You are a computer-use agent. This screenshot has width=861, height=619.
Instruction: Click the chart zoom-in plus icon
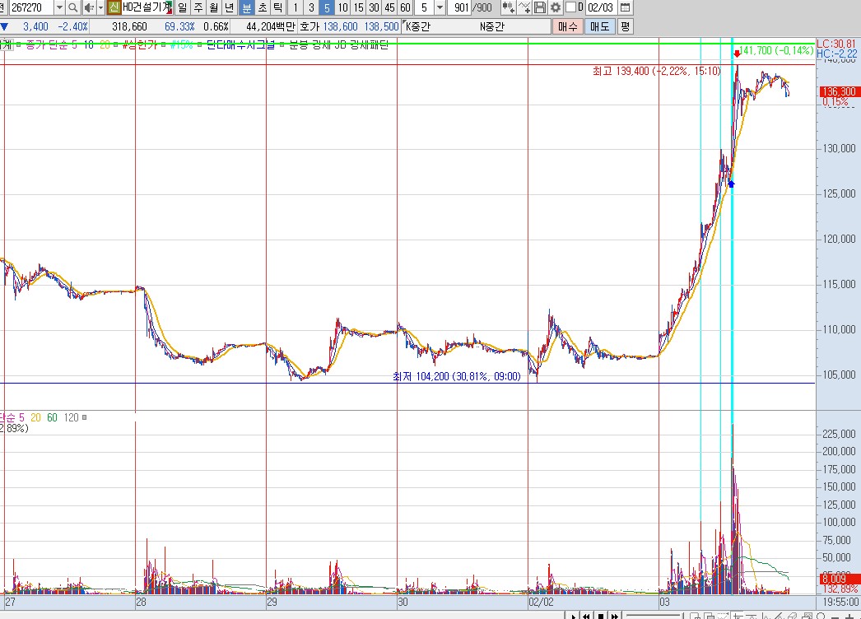849,616
